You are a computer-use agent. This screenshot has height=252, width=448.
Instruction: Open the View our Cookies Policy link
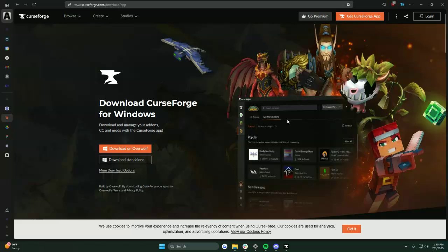[x=251, y=232]
